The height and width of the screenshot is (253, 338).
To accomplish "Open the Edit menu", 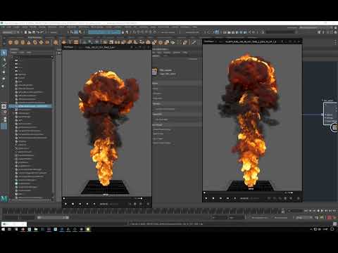I will pyautogui.click(x=8, y=27).
